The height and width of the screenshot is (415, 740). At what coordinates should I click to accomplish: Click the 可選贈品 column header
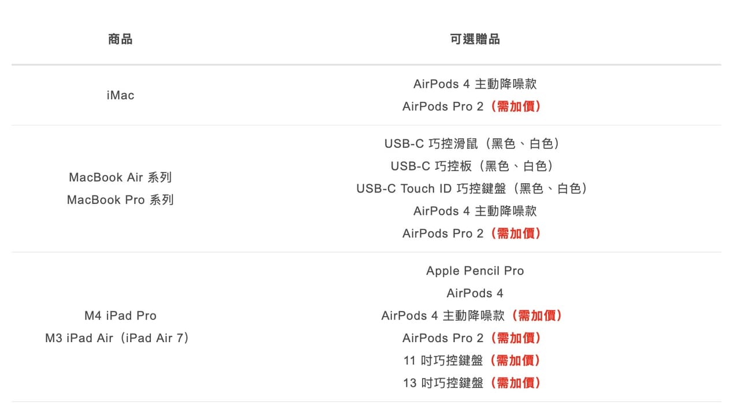point(475,39)
